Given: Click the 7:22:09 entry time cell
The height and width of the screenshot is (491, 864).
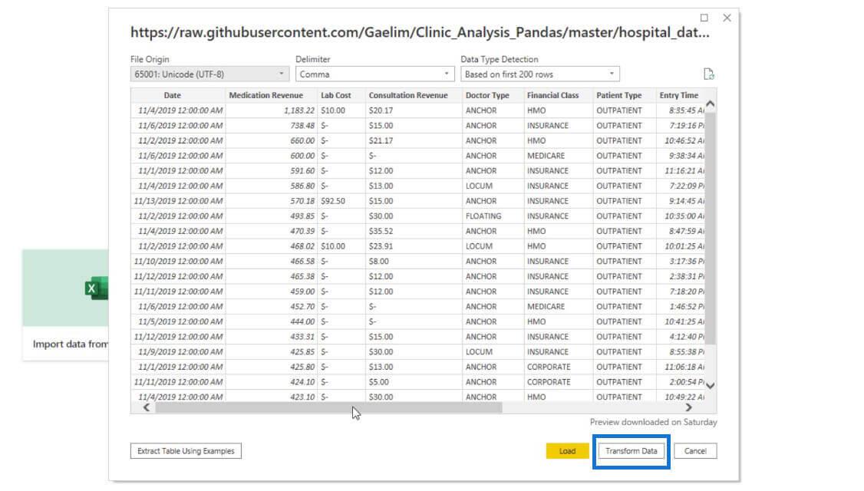Looking at the screenshot, I should tap(681, 186).
